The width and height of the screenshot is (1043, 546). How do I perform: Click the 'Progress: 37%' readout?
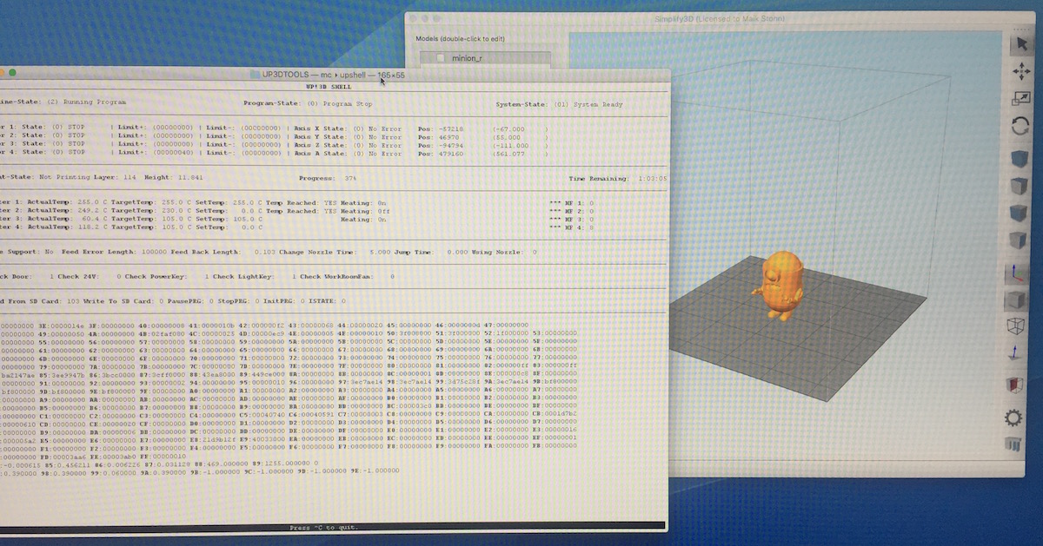click(x=327, y=179)
